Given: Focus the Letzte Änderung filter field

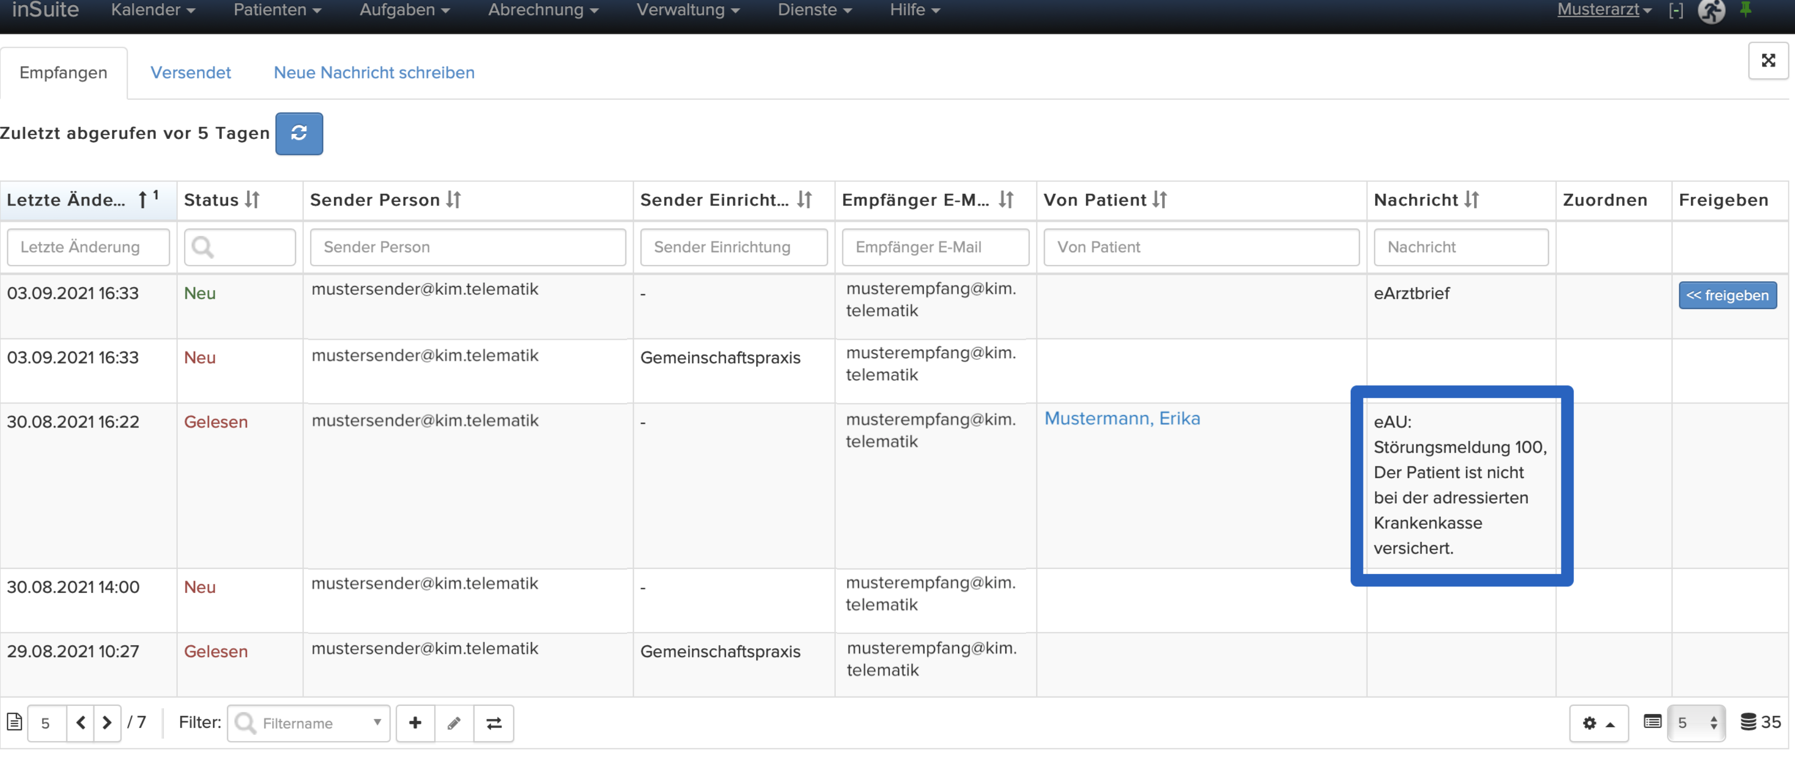Looking at the screenshot, I should 89,247.
